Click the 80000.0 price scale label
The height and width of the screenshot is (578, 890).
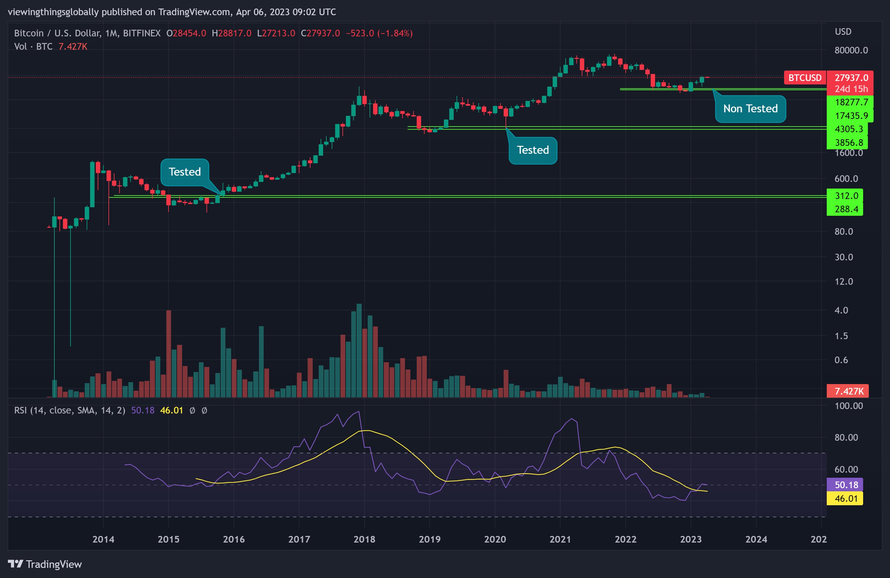[851, 50]
